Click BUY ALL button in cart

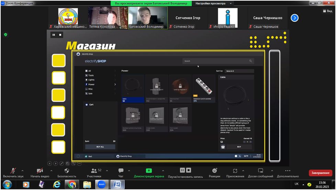click(100, 147)
